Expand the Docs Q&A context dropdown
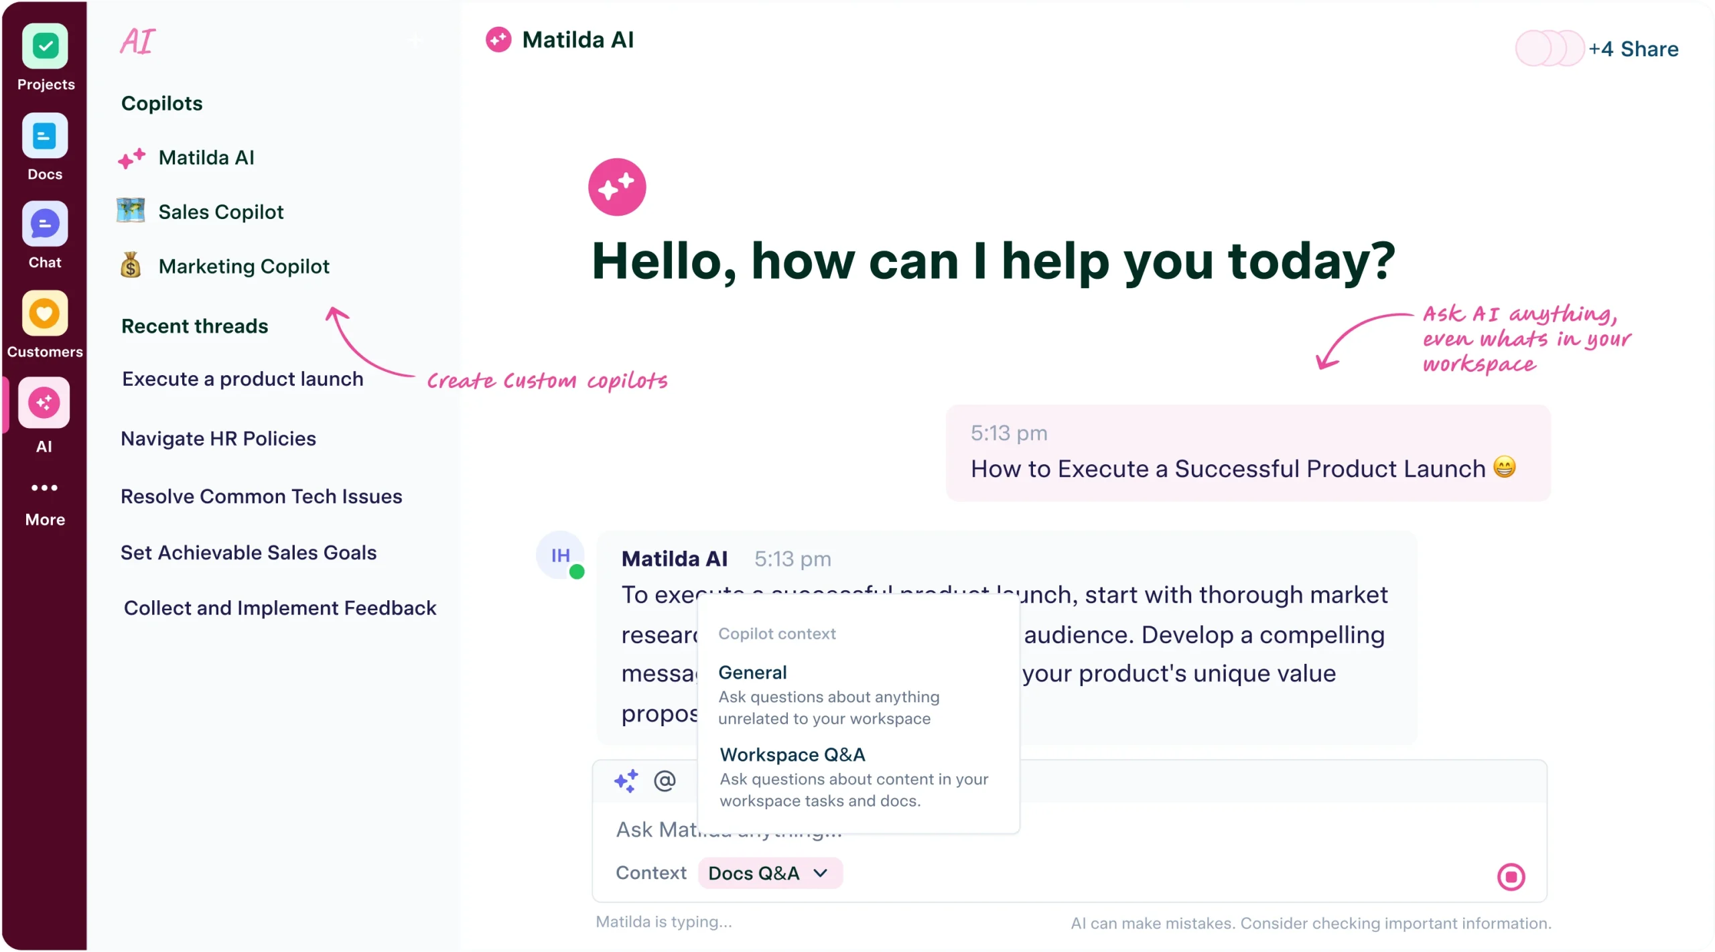This screenshot has width=1715, height=952. tap(768, 873)
